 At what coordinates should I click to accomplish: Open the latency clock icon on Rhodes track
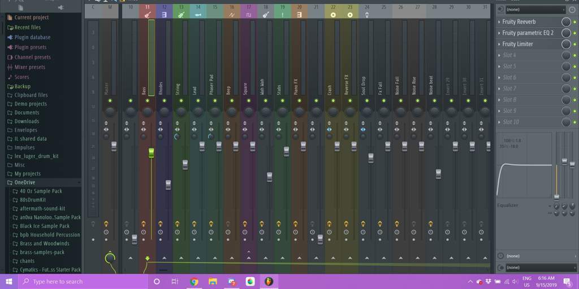click(x=160, y=232)
